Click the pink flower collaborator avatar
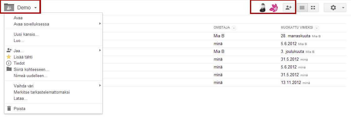The image size is (351, 125). 274,8
